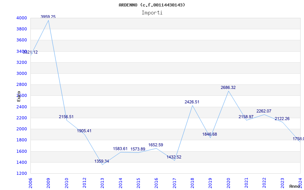Click the 1800 y-axis tick label
304x190 pixels.
[22, 140]
